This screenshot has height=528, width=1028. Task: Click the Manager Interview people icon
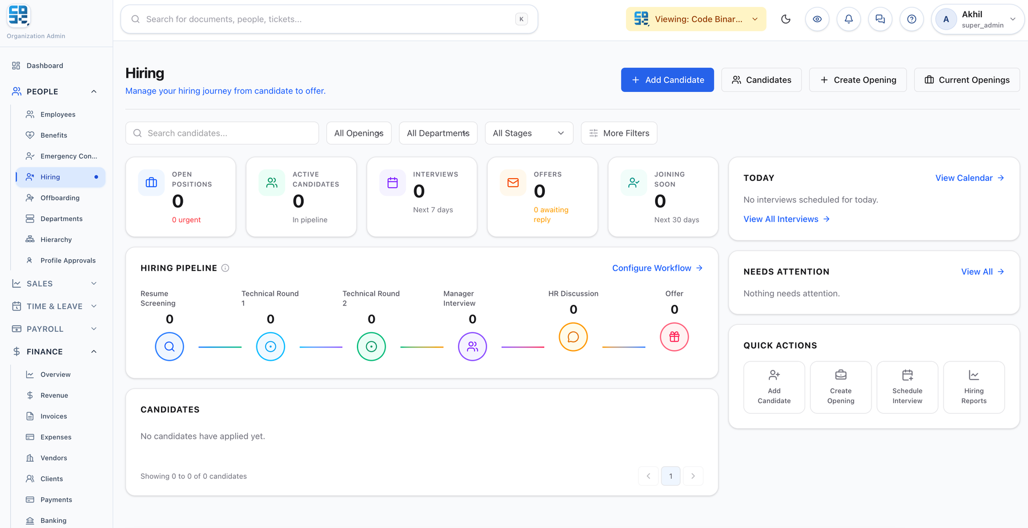[x=472, y=346]
